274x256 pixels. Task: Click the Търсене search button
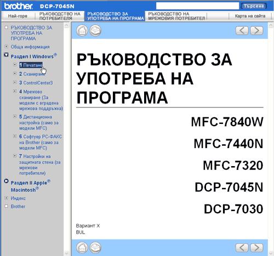[x=254, y=6]
